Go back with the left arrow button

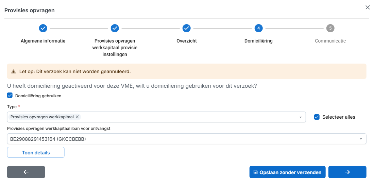(x=26, y=172)
